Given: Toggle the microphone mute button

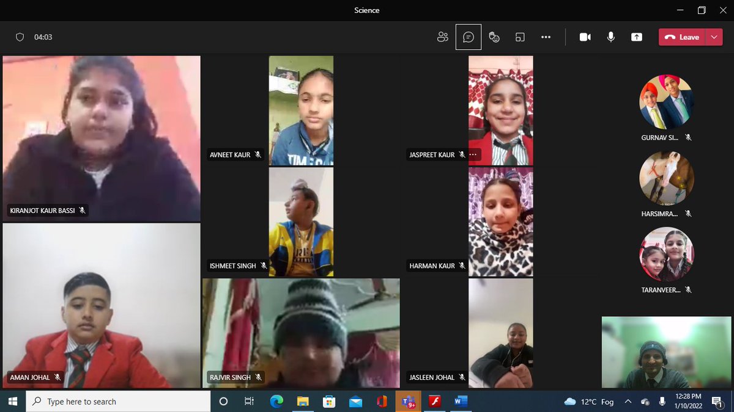Looking at the screenshot, I should tap(610, 37).
